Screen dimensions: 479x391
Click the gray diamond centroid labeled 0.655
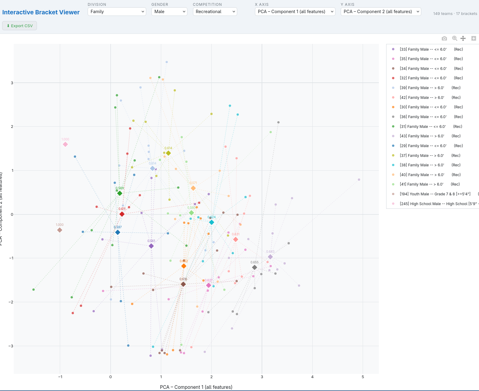tap(255, 267)
